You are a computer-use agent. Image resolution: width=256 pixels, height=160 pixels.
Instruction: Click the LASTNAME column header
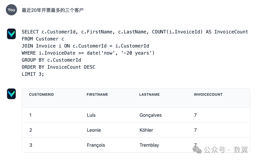[149, 95]
